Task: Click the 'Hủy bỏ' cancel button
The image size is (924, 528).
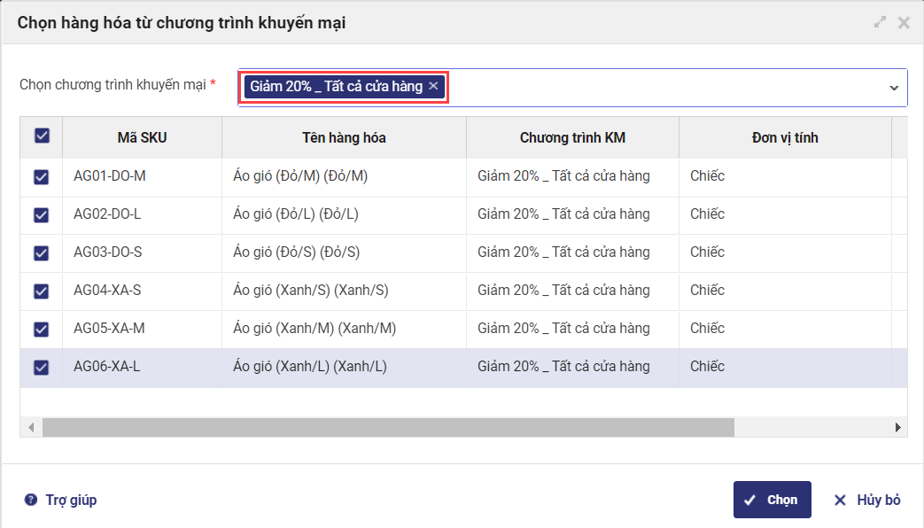Action: tap(867, 500)
